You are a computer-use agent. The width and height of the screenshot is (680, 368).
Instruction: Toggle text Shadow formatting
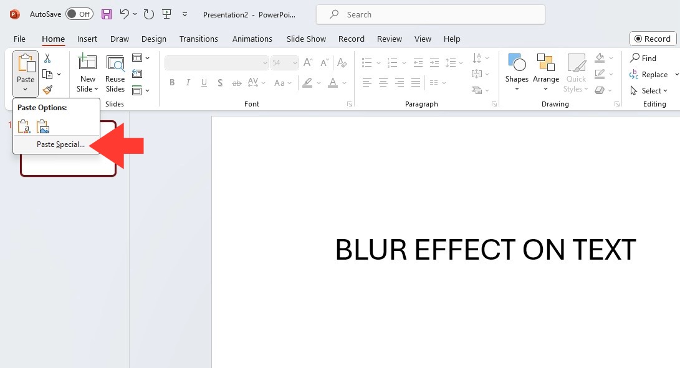(x=220, y=82)
